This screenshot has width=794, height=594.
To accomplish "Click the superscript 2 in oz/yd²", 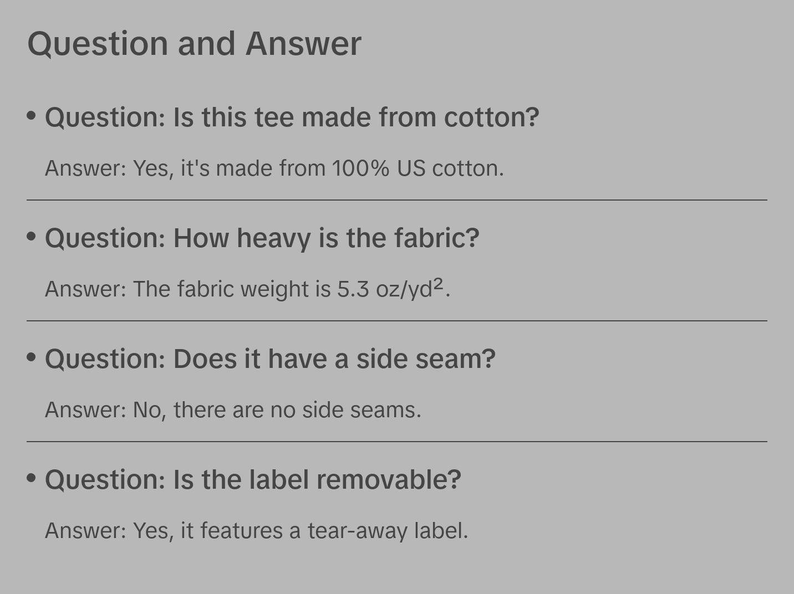I will (439, 284).
